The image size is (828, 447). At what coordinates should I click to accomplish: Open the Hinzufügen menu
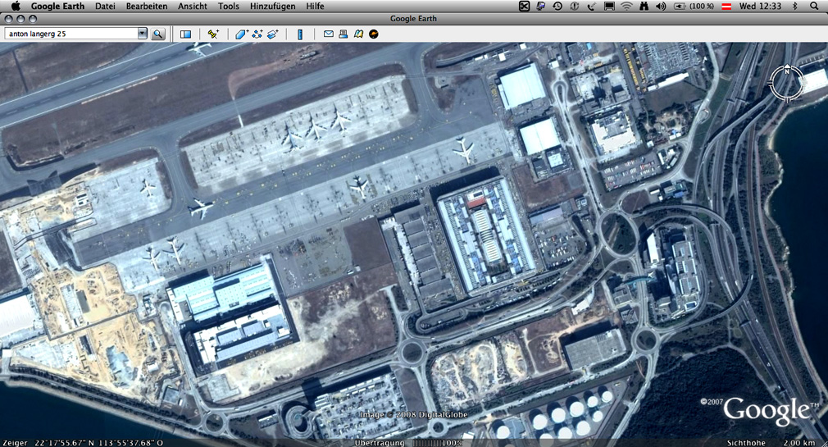[x=272, y=6]
